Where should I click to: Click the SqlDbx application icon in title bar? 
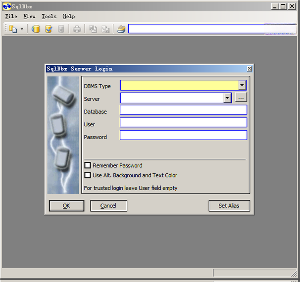tap(7, 6)
